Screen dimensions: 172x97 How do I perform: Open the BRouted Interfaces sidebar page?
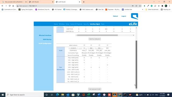coord(45,35)
